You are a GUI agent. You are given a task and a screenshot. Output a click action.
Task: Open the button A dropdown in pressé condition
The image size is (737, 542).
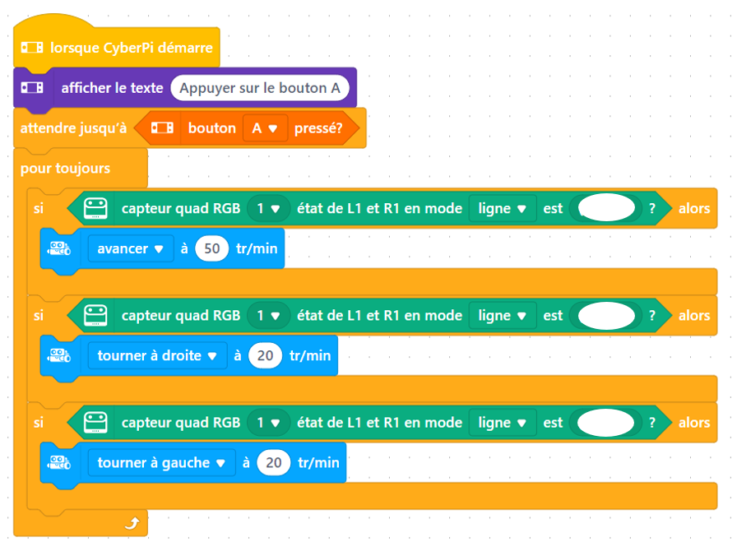pyautogui.click(x=264, y=128)
